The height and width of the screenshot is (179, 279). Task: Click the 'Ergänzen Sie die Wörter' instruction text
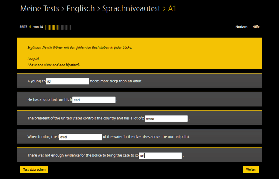click(x=80, y=48)
